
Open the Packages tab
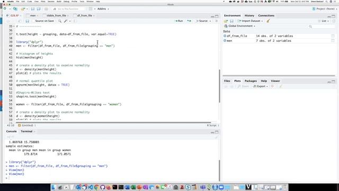pyautogui.click(x=251, y=81)
